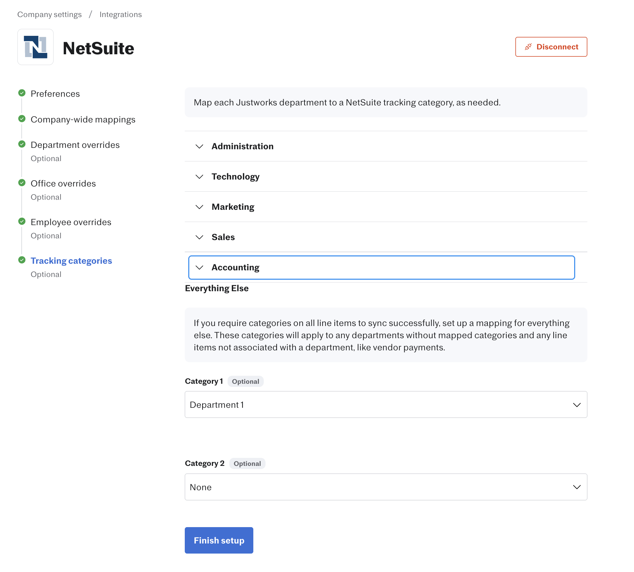This screenshot has height=572, width=634.
Task: Click the Category 1 label
Action: pyautogui.click(x=204, y=381)
